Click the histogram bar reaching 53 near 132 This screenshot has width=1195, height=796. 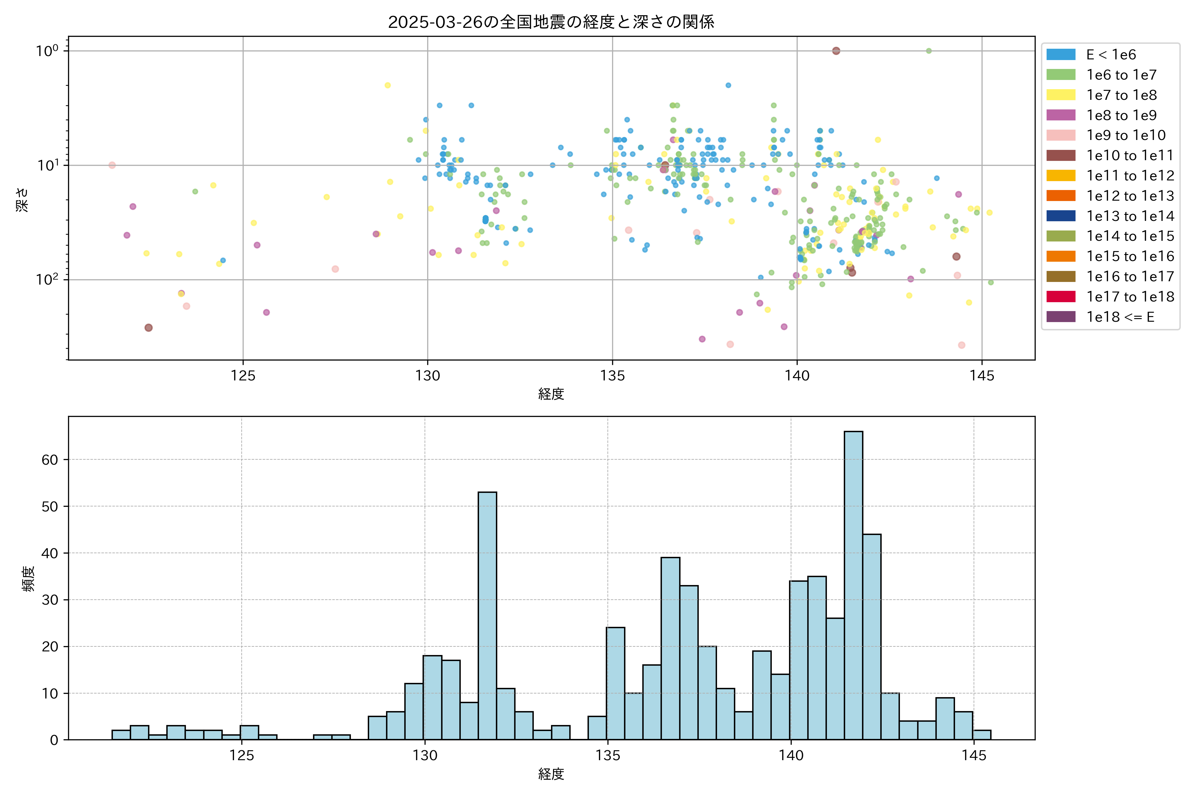pyautogui.click(x=487, y=614)
